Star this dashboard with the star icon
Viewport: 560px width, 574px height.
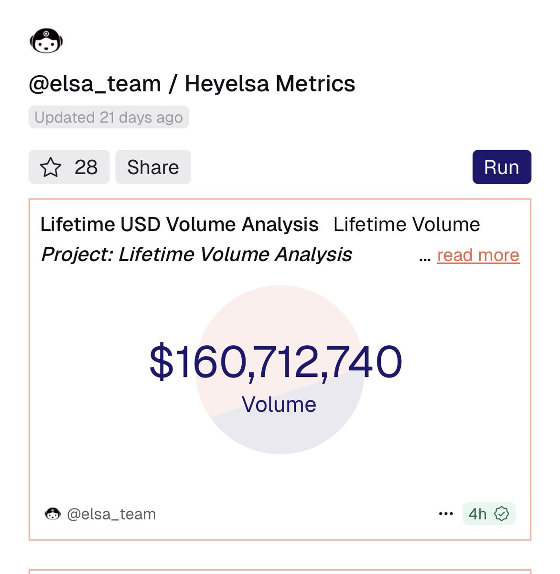click(x=51, y=167)
